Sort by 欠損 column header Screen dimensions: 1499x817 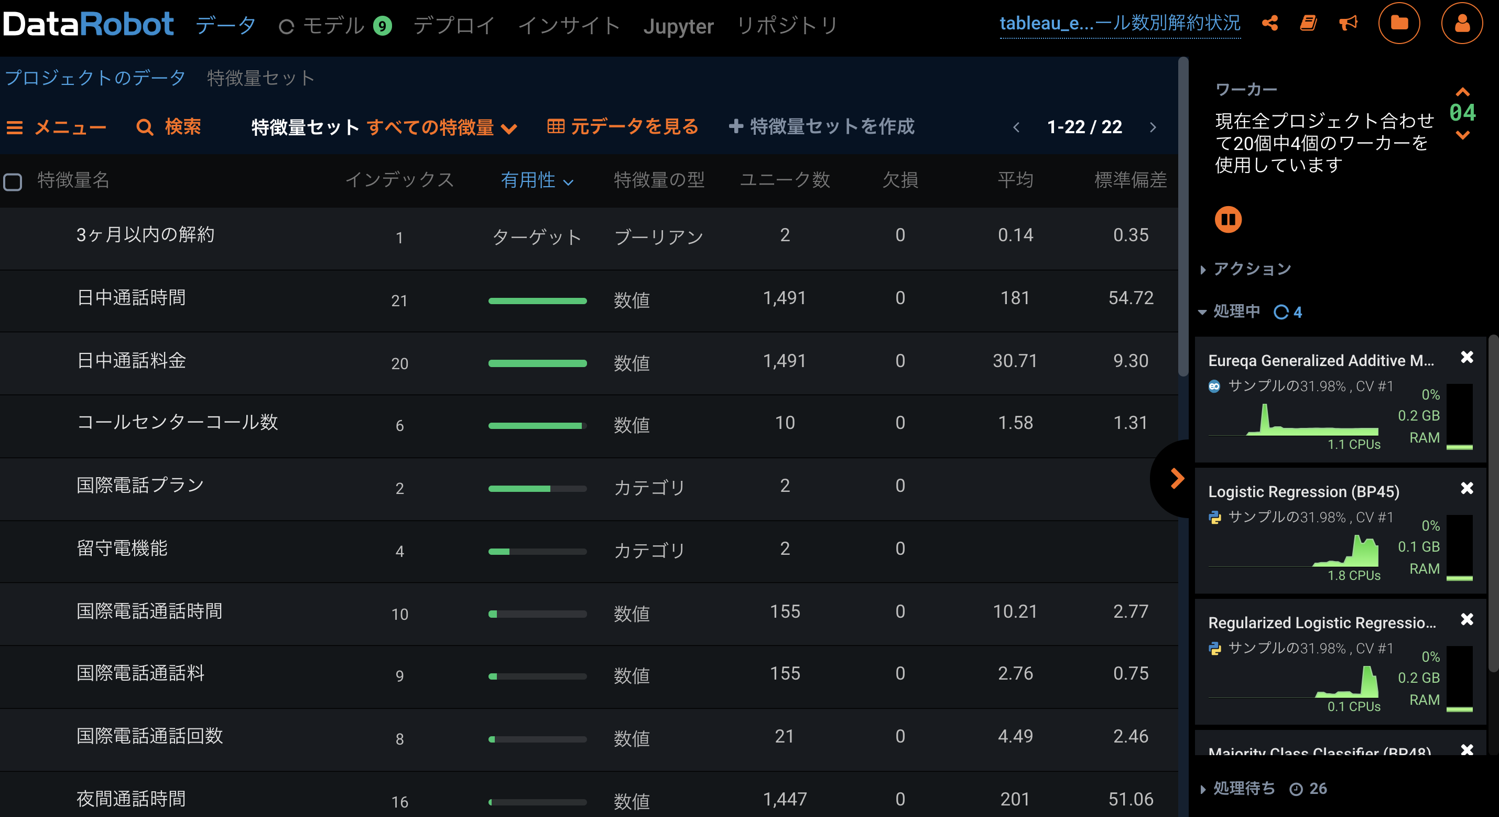(899, 180)
